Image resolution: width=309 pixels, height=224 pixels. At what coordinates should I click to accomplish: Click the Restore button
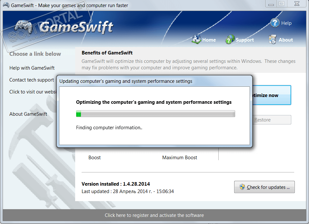tap(272, 120)
